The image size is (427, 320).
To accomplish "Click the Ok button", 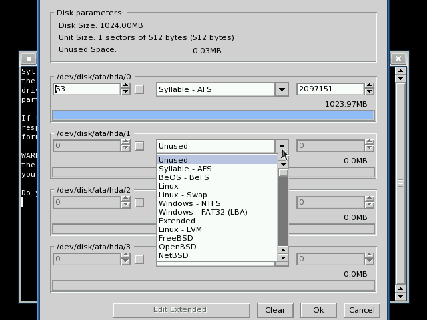I will (318, 310).
